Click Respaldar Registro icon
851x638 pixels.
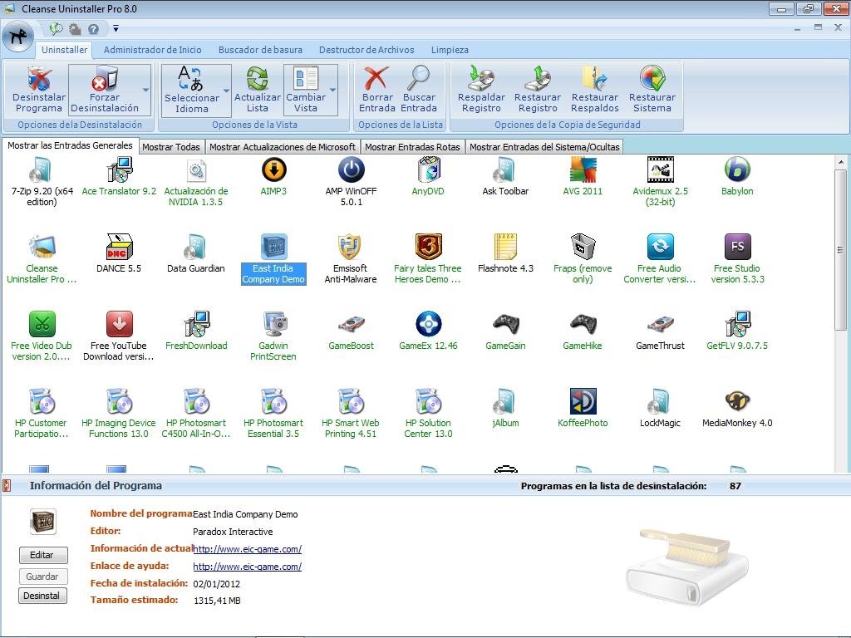coord(481,79)
